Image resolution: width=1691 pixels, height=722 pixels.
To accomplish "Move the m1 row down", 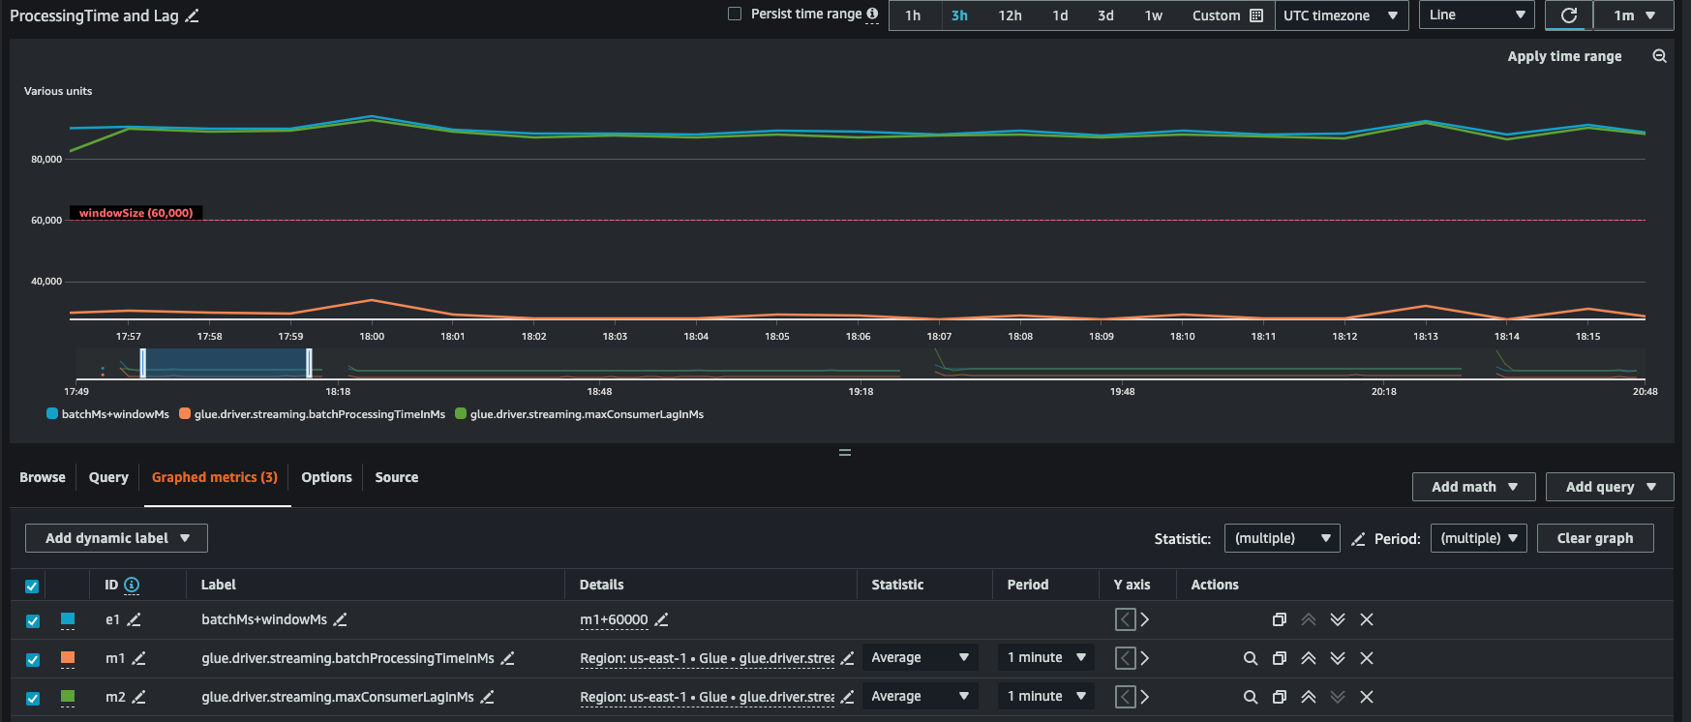I will point(1337,658).
